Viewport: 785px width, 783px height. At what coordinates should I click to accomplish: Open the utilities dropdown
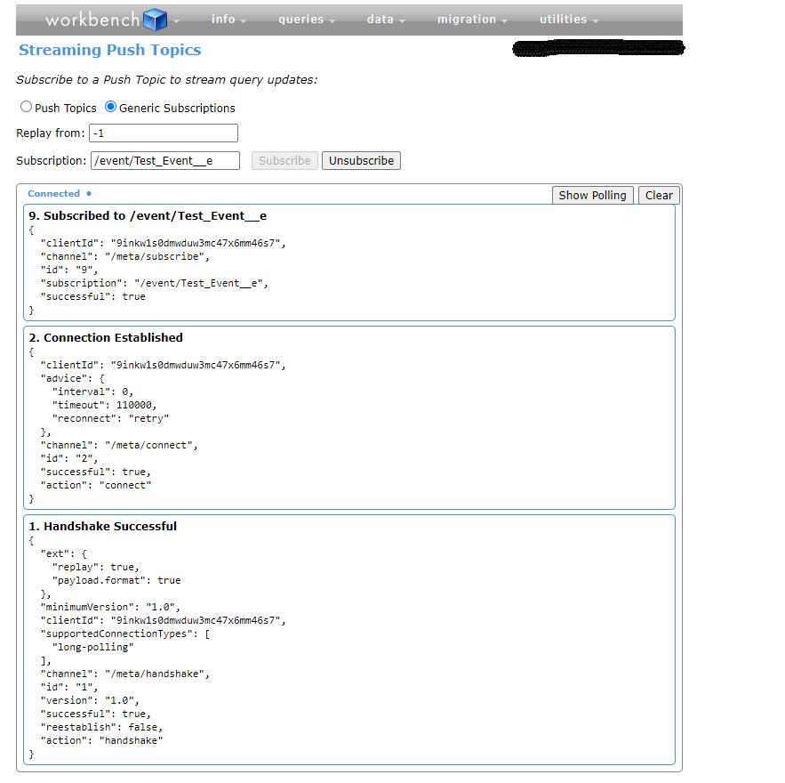(564, 18)
